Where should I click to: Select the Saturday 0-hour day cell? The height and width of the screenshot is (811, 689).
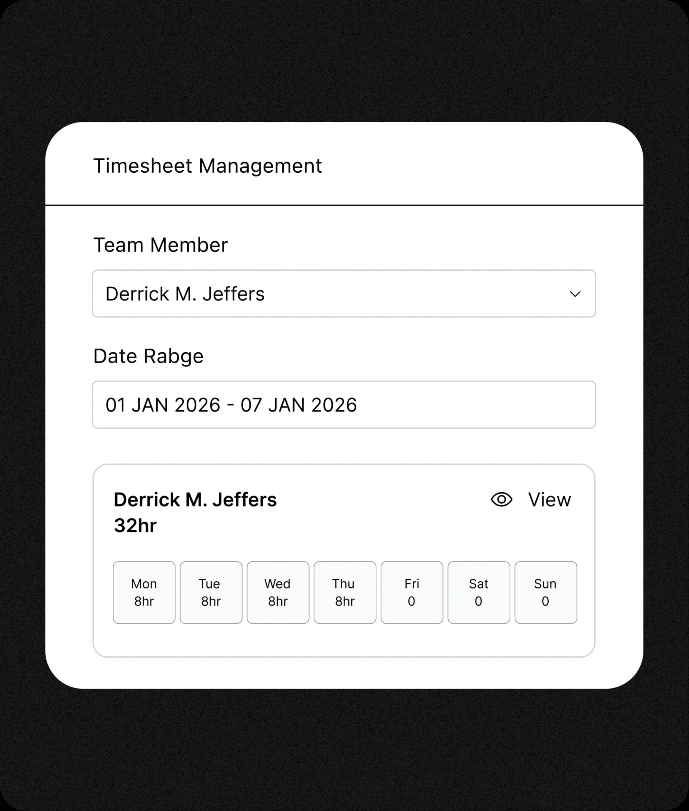[x=478, y=593]
